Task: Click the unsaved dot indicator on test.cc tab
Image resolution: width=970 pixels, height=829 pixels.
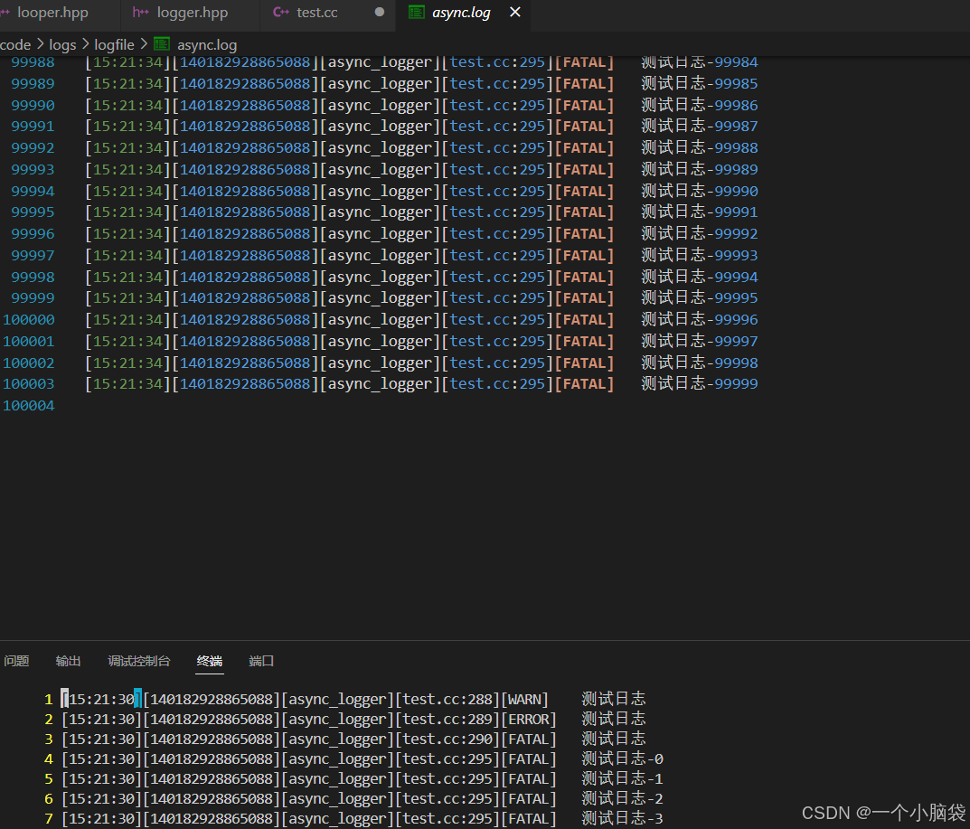Action: coord(379,12)
